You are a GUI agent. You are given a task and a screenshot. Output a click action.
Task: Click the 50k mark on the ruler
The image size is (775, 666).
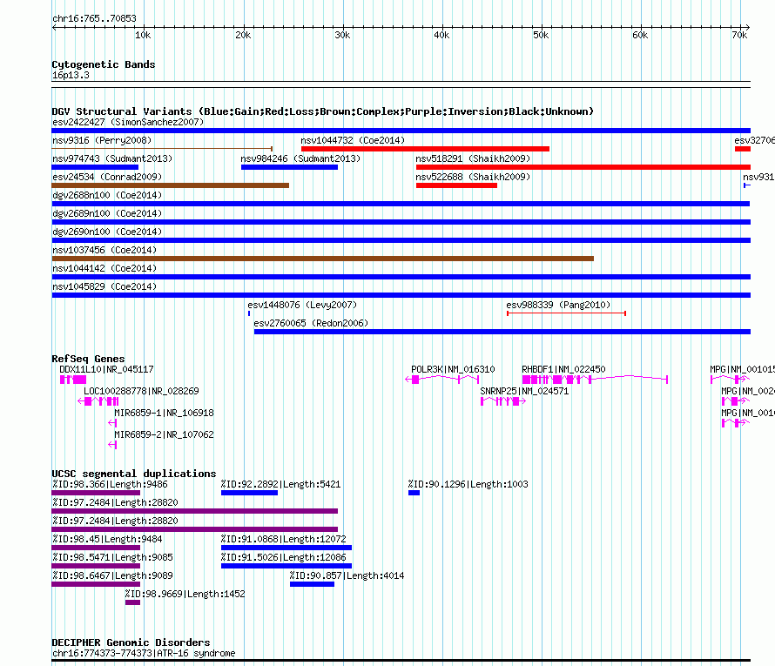pos(541,35)
